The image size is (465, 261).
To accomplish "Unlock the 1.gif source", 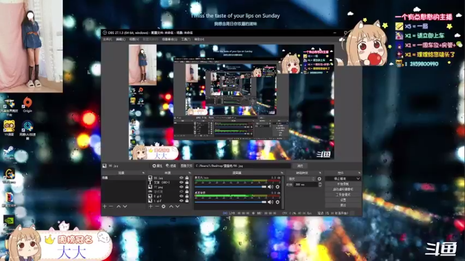I will pyautogui.click(x=187, y=201).
